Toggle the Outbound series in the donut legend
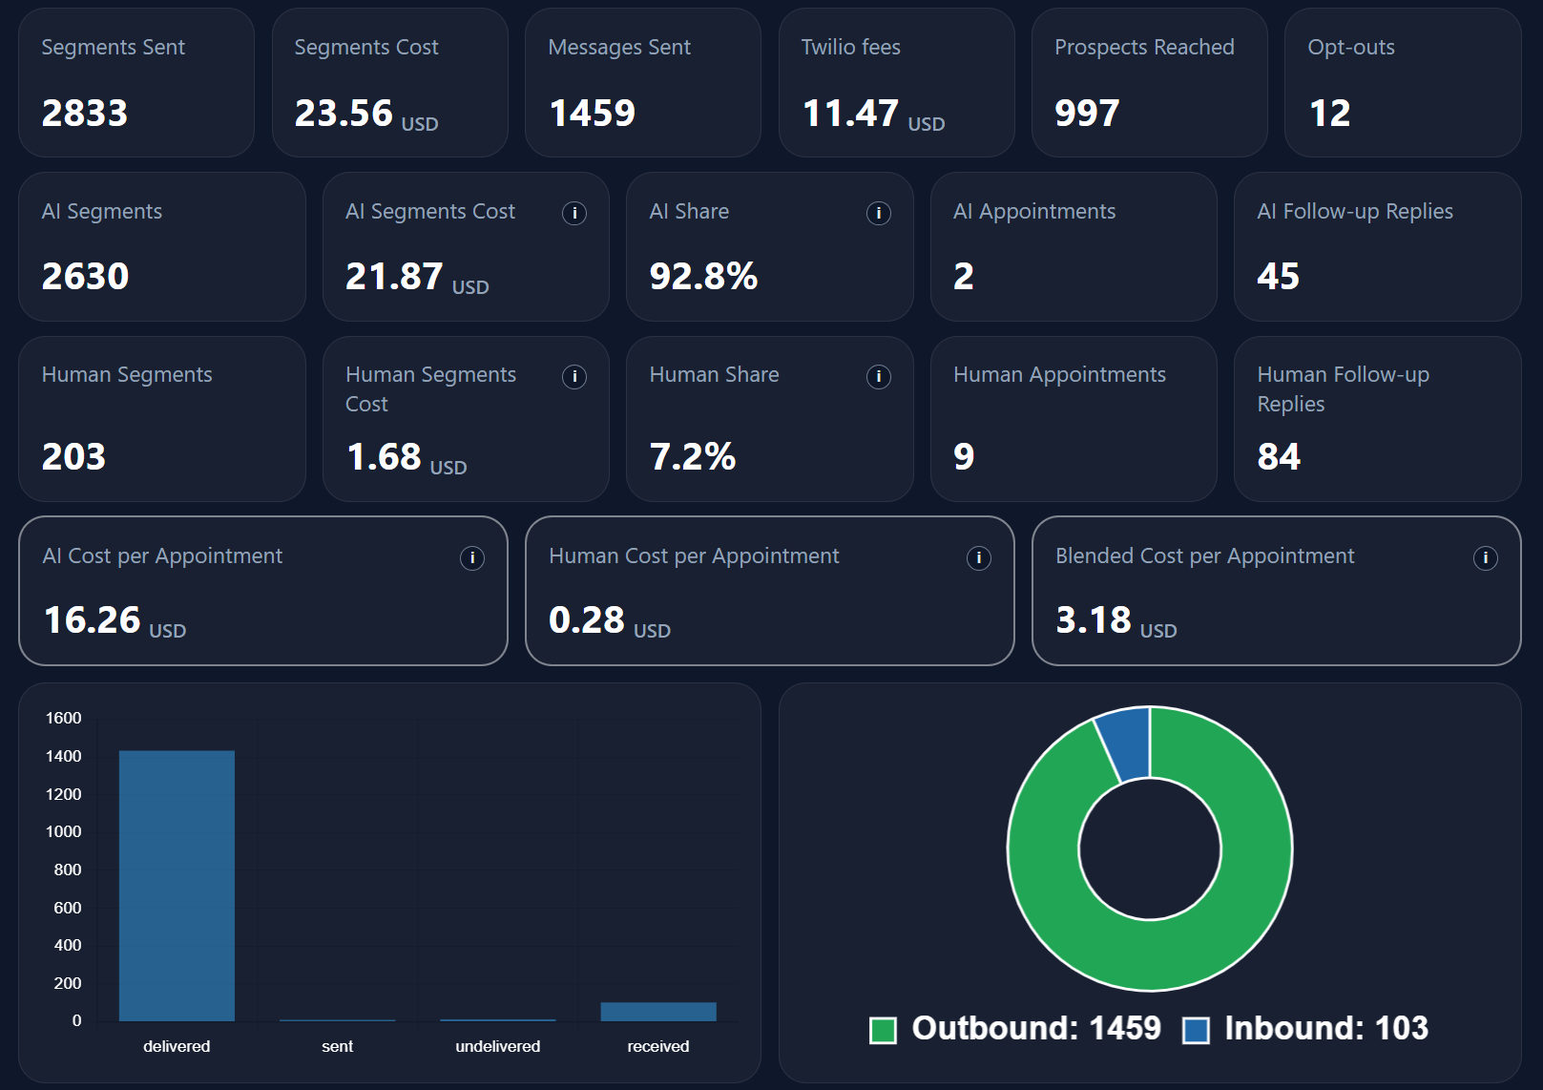The height and width of the screenshot is (1090, 1543). pos(1035,1029)
